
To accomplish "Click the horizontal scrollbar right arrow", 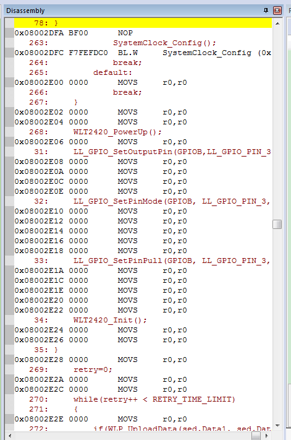I will pos(267,436).
